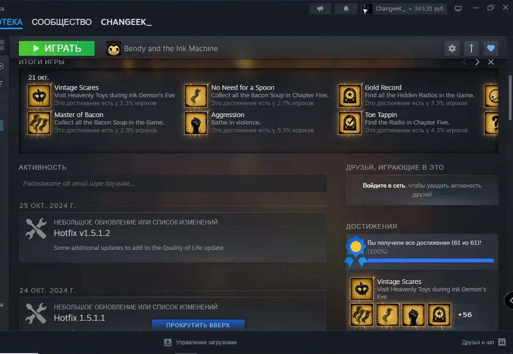The width and height of the screenshot is (513, 354).
Task: Click the blue achievements progress bar
Action: point(430,261)
